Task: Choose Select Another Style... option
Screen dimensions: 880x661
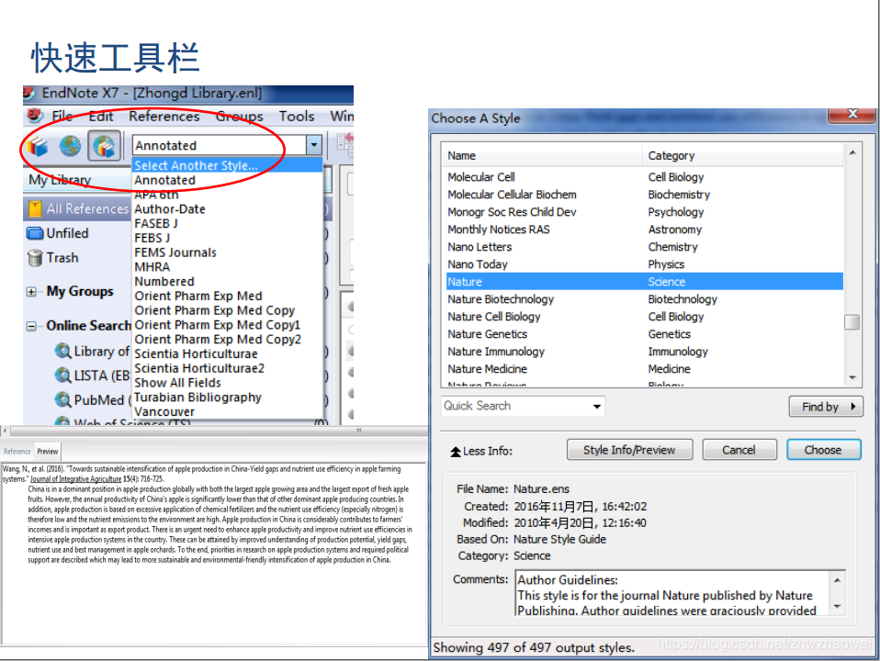Action: [x=227, y=165]
